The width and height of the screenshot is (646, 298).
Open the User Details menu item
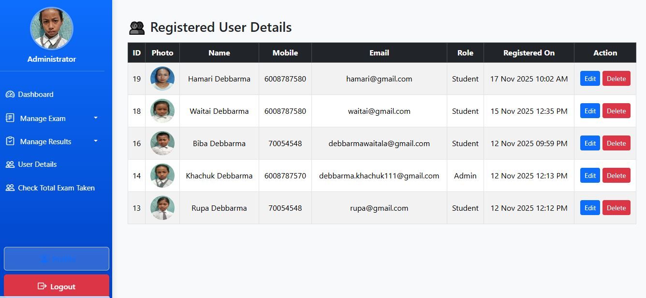(x=37, y=164)
